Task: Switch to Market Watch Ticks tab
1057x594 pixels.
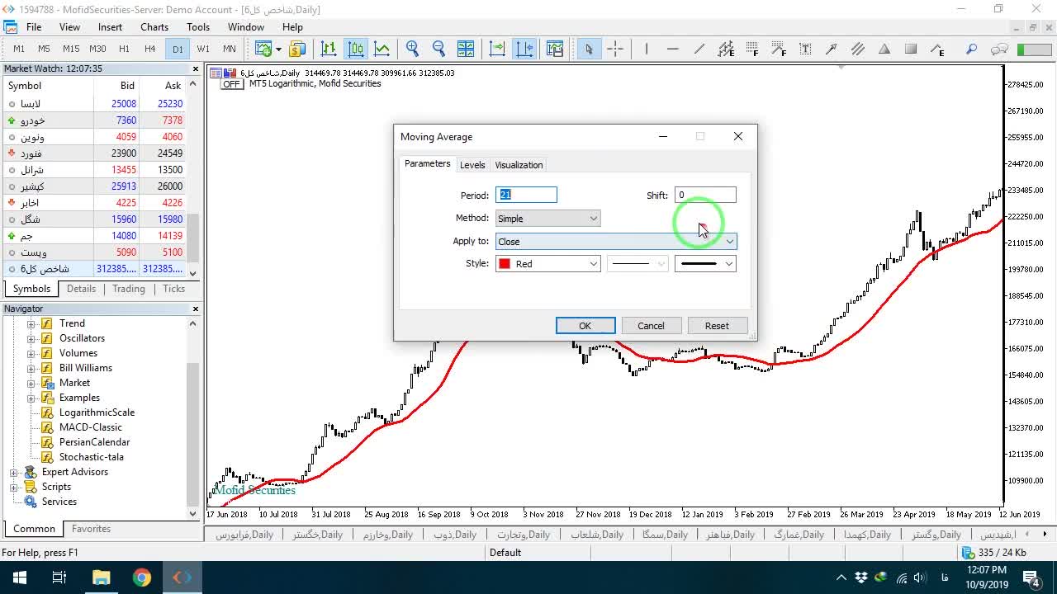Action: tap(174, 289)
